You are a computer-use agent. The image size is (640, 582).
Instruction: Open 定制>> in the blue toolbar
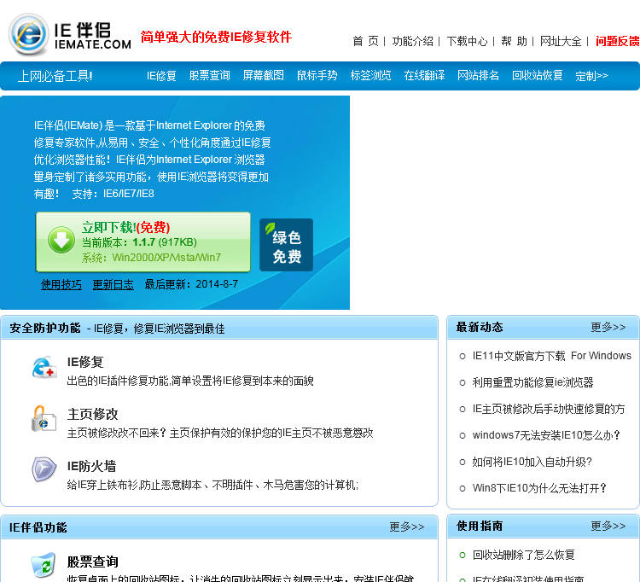pos(592,76)
